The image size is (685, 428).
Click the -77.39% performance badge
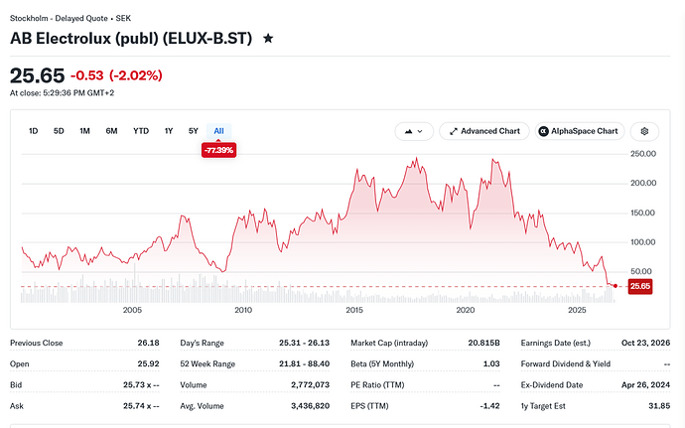[218, 150]
